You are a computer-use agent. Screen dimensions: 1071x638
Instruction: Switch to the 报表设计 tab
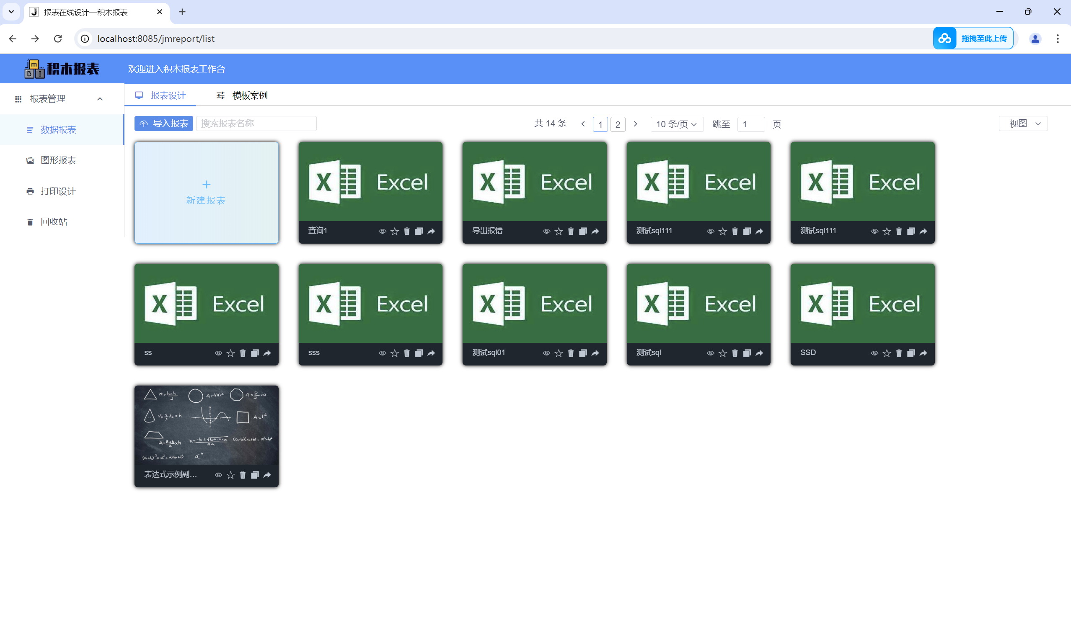coord(160,95)
